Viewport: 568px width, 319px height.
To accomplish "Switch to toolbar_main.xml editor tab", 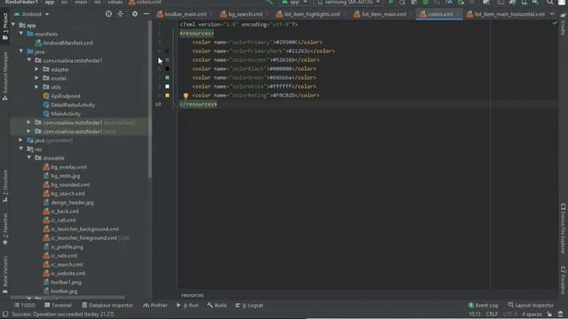I will coord(185,14).
